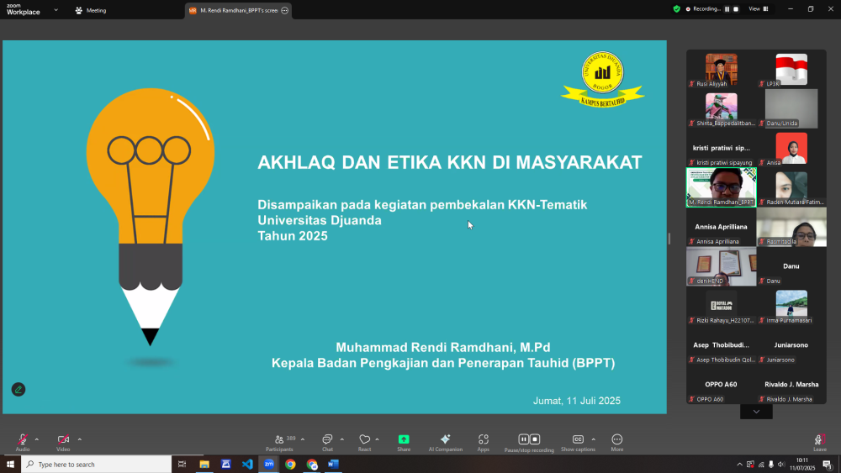Viewport: 841px width, 473px height.
Task: Show hidden system tray icons
Action: coord(739,465)
